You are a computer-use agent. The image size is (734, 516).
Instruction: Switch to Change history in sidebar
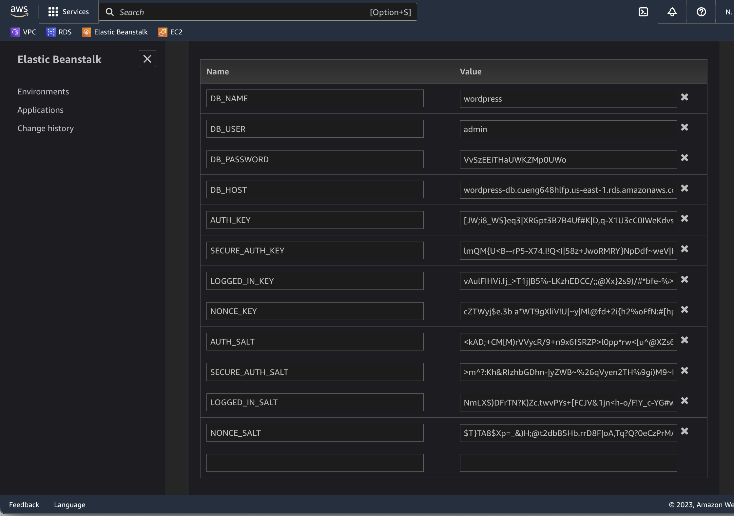point(46,128)
